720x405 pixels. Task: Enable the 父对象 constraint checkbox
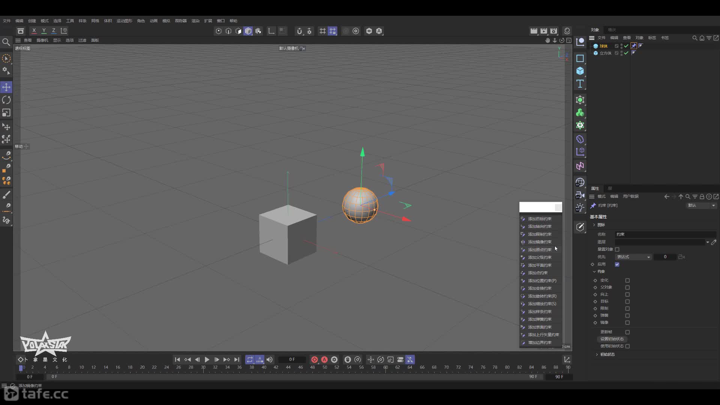(x=627, y=288)
